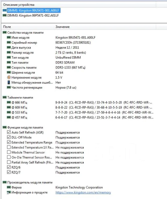Select DIMM3 Kingston 99P5471-002.A01LF device
The width and height of the screenshot is (167, 199).
pyautogui.click(x=33, y=16)
